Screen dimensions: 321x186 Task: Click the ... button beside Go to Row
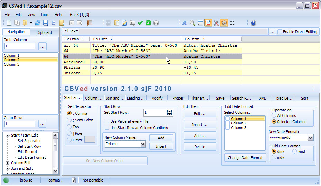[43, 124]
